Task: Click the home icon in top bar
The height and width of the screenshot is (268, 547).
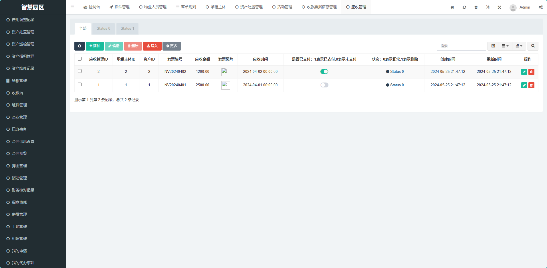Action: (452, 7)
